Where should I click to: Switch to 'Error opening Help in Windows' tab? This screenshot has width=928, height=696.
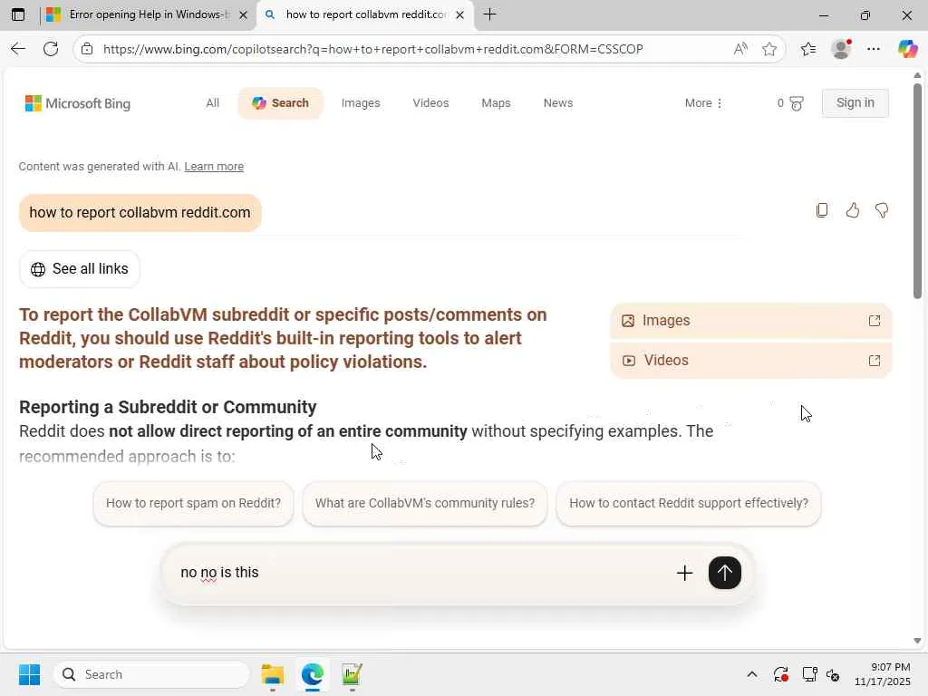pyautogui.click(x=148, y=14)
